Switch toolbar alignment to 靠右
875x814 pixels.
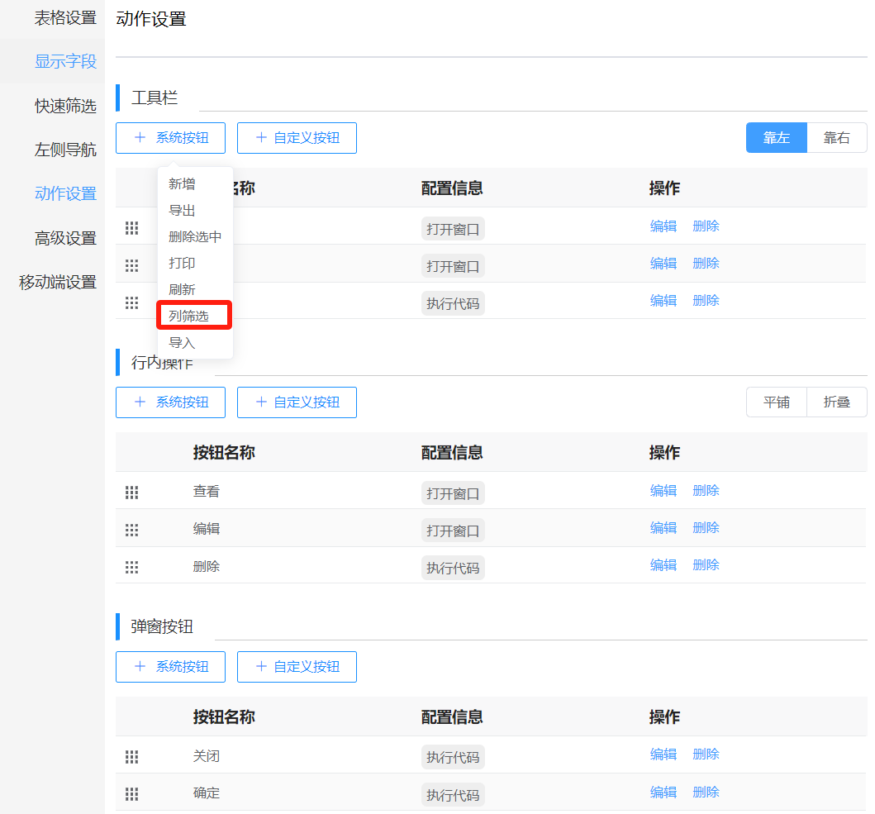837,137
